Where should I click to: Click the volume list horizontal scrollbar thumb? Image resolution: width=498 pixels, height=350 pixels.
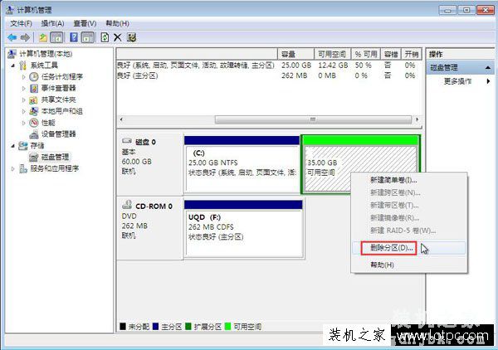tap(313, 119)
